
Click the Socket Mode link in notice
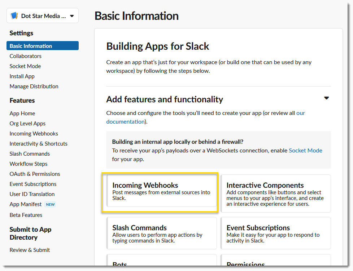[305, 151]
